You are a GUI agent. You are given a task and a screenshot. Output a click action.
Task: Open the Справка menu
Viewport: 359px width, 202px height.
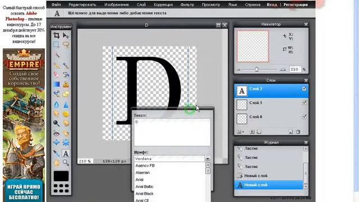tap(252, 4)
